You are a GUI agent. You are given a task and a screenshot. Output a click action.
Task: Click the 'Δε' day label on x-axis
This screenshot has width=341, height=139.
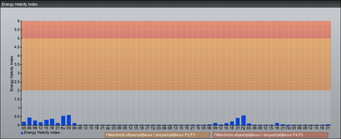[x=108, y=128]
